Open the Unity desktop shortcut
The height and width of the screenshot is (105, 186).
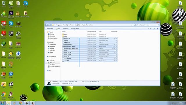(11, 85)
